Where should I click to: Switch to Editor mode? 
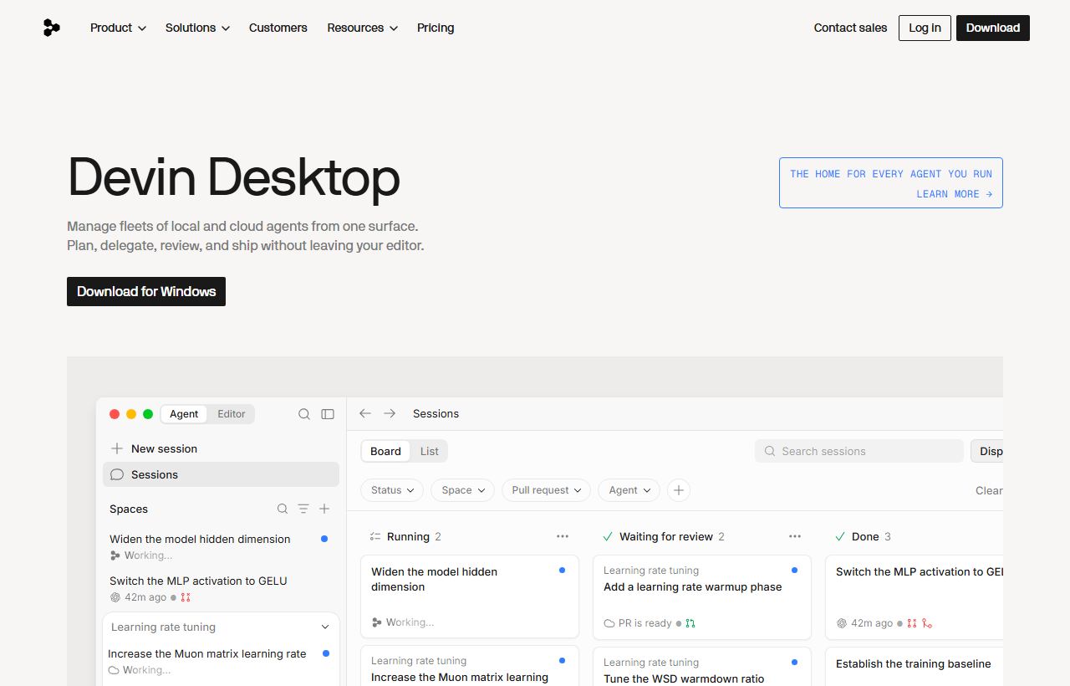tap(232, 414)
